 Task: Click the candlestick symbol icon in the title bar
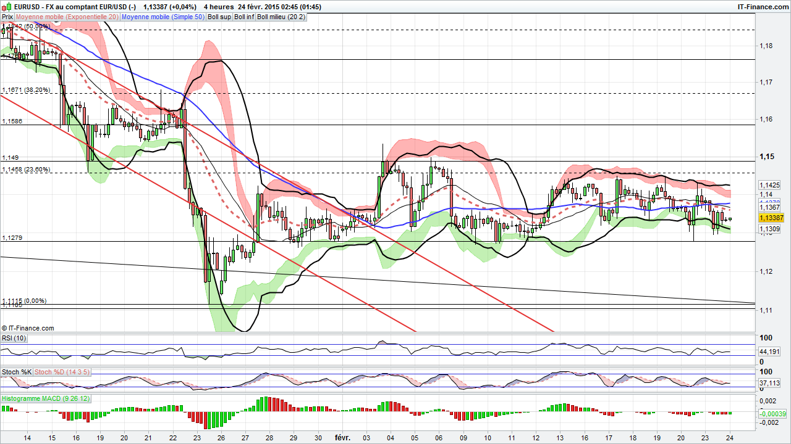[x=6, y=6]
